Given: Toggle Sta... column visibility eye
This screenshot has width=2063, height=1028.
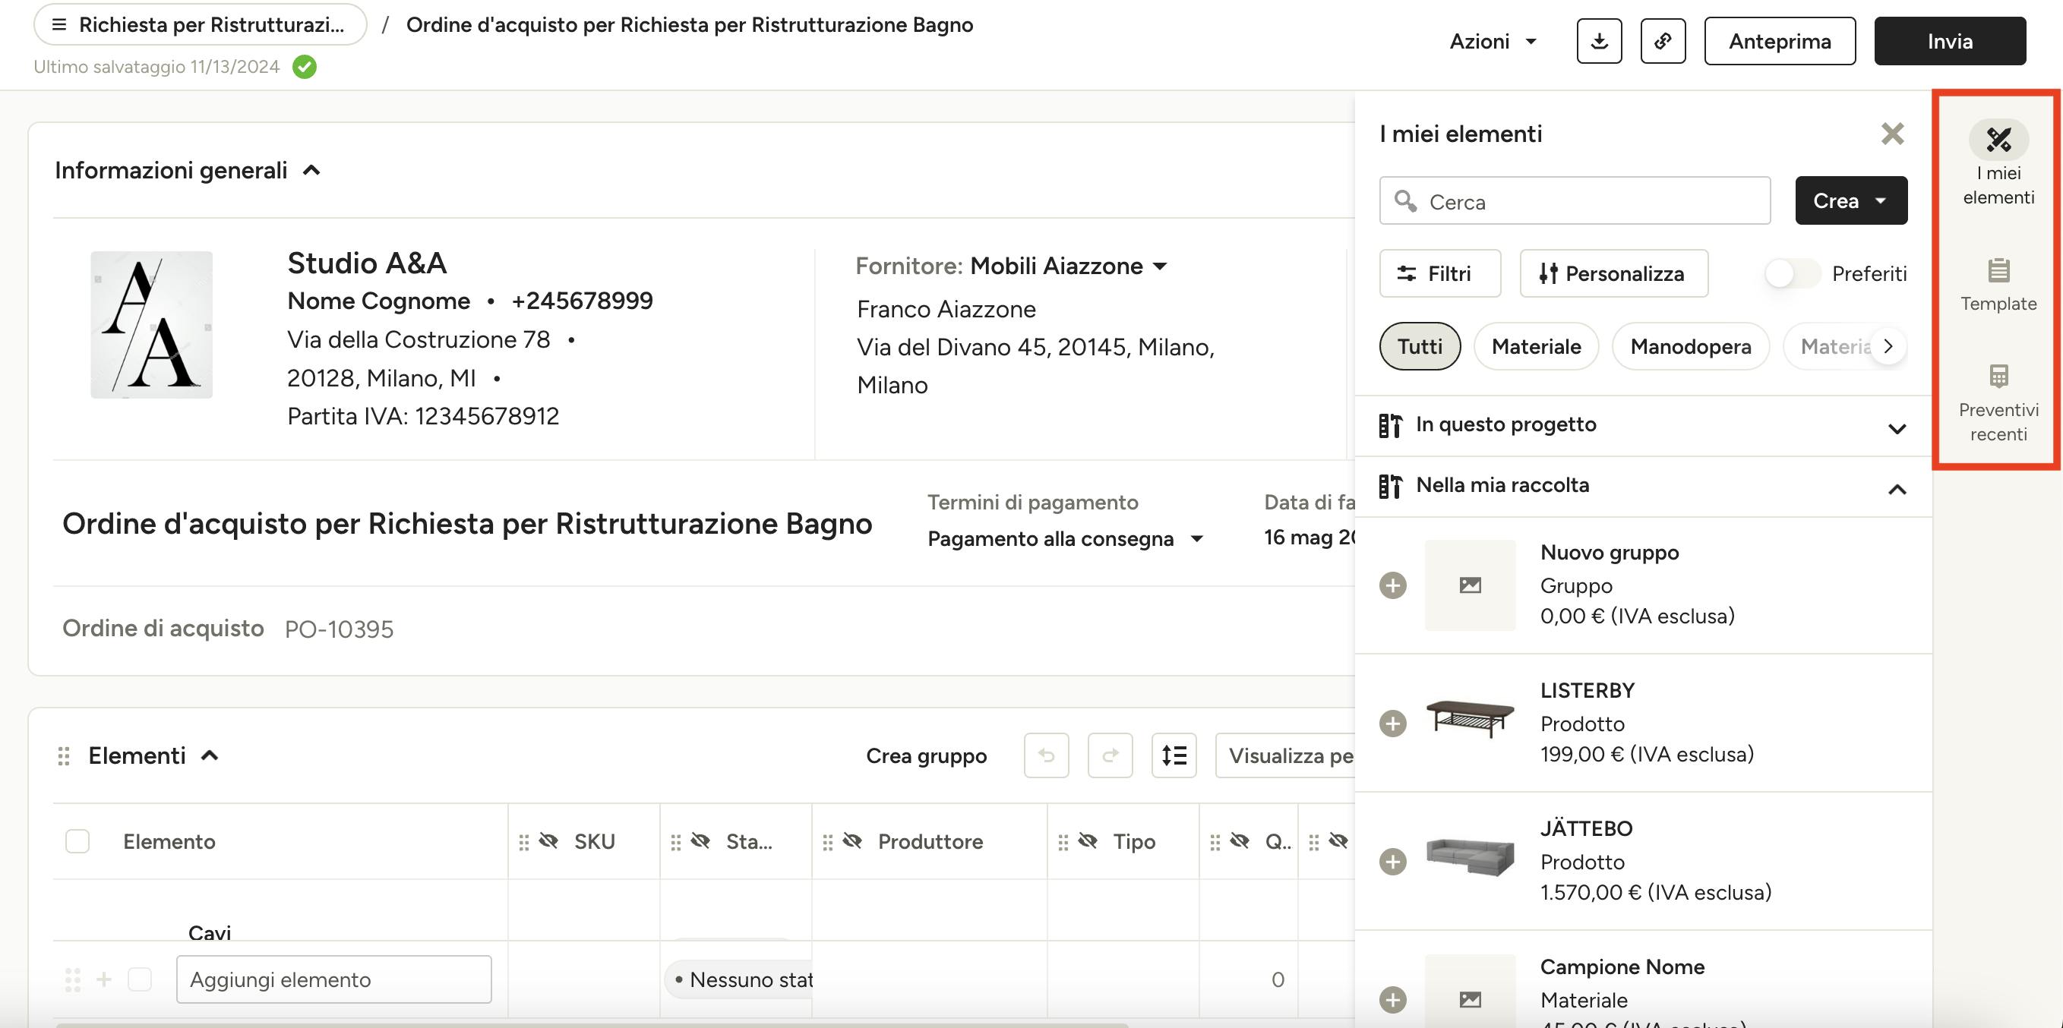Looking at the screenshot, I should coord(701,840).
